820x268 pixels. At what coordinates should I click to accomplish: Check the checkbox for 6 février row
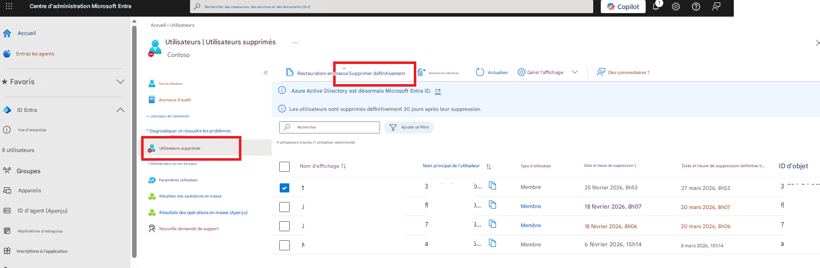click(x=285, y=245)
